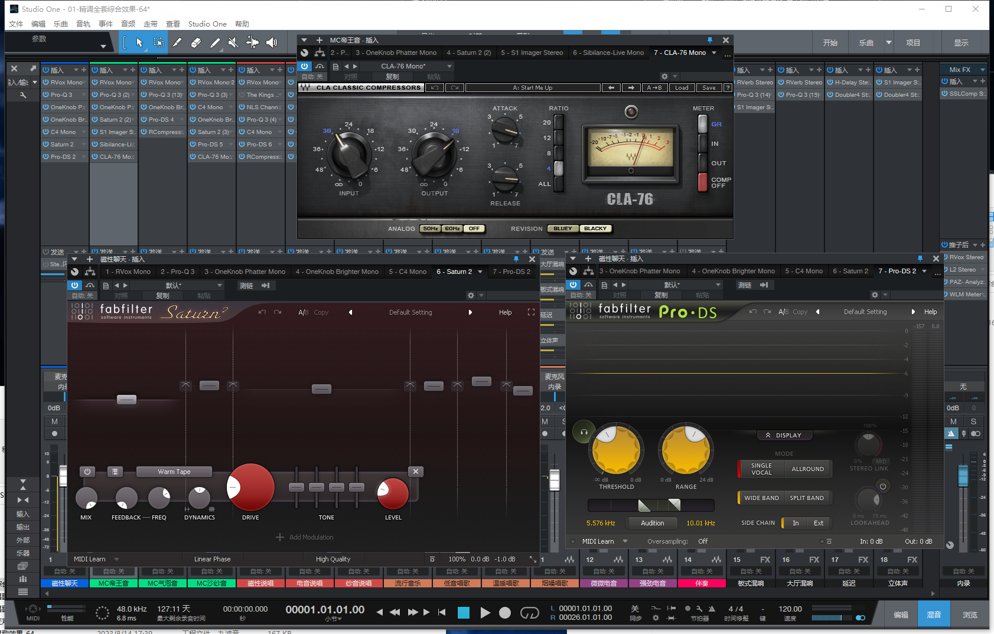Select the Mute tool in the toolbar
The height and width of the screenshot is (634, 994).
click(233, 43)
